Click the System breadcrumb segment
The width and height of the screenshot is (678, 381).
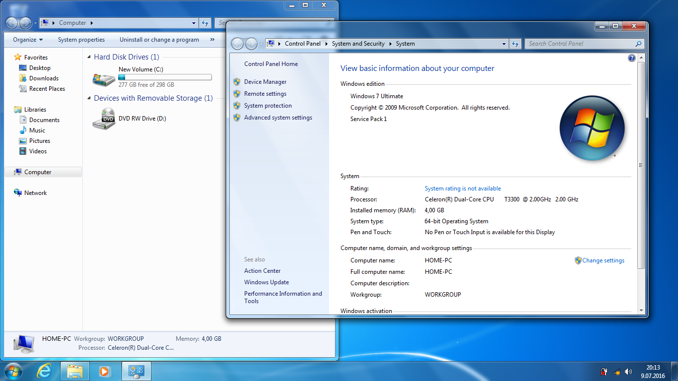[x=405, y=44]
